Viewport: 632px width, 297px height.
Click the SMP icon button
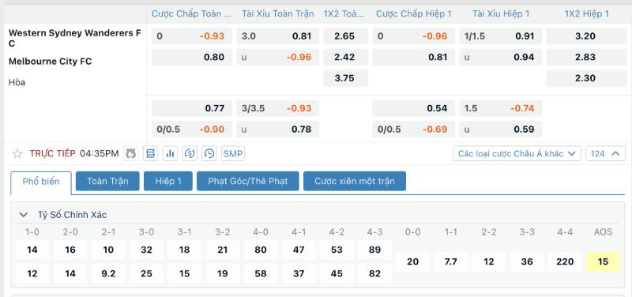(x=233, y=153)
